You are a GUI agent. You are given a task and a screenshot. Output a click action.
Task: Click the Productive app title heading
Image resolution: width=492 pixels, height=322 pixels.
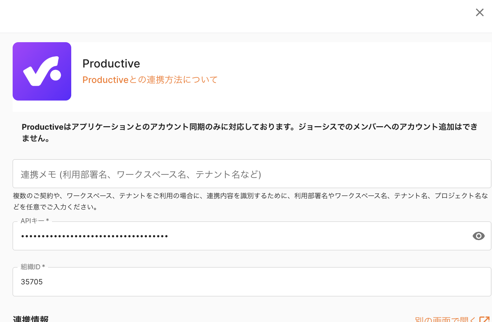(x=111, y=64)
